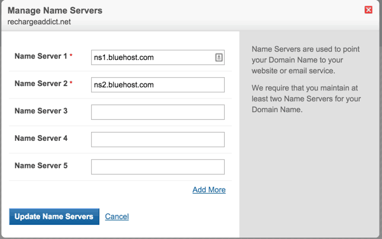Click the Cancel link
The height and width of the screenshot is (239, 382).
point(117,217)
